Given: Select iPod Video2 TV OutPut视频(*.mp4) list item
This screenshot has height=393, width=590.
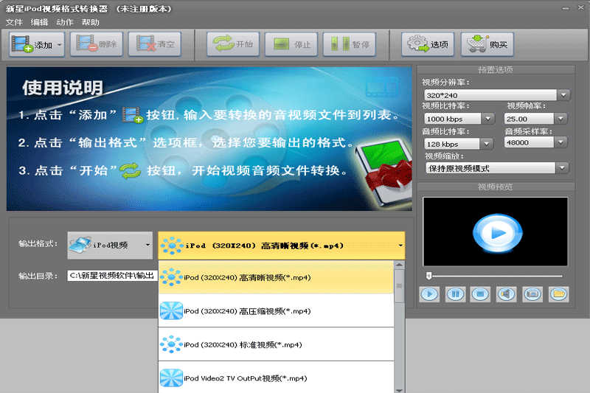Looking at the screenshot, I should pyautogui.click(x=276, y=378).
